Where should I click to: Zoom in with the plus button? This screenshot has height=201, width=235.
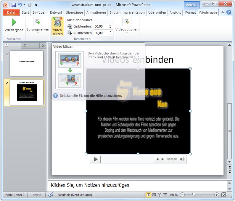pos(216,195)
